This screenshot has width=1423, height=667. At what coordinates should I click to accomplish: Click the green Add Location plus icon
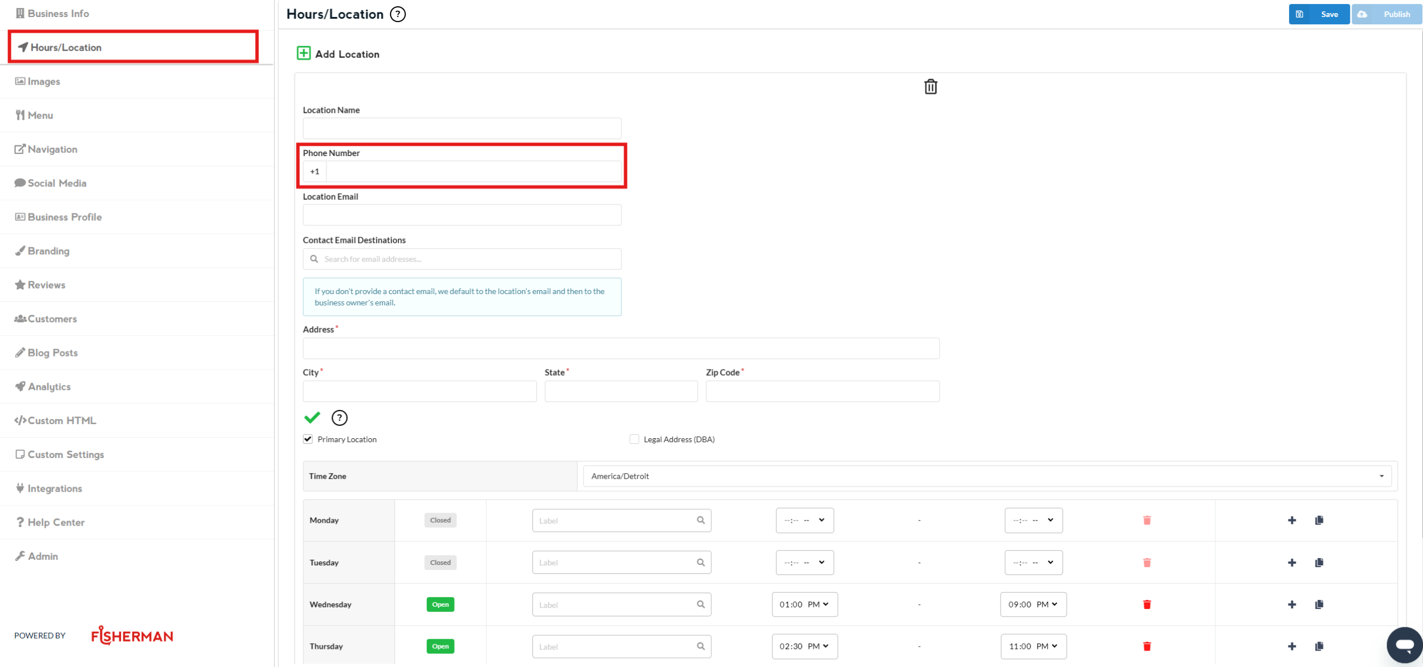pyautogui.click(x=304, y=53)
